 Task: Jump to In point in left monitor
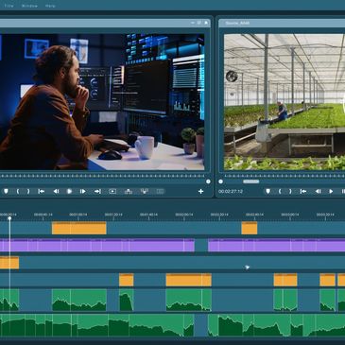tap(41, 191)
